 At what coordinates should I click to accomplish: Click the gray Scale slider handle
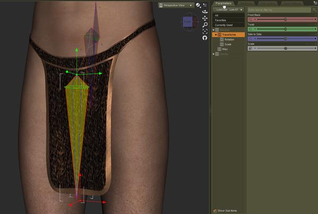pos(285,48)
